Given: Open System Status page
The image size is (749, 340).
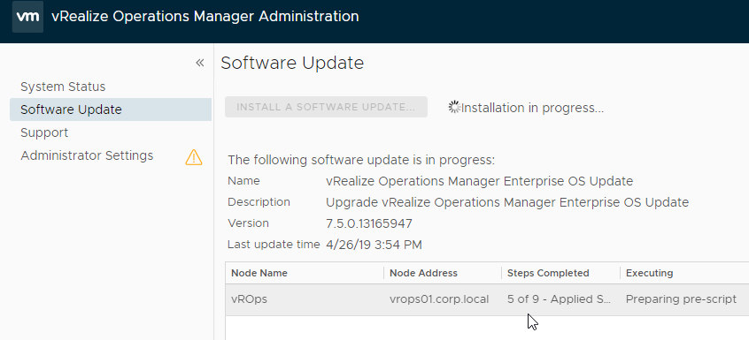Looking at the screenshot, I should (x=63, y=87).
